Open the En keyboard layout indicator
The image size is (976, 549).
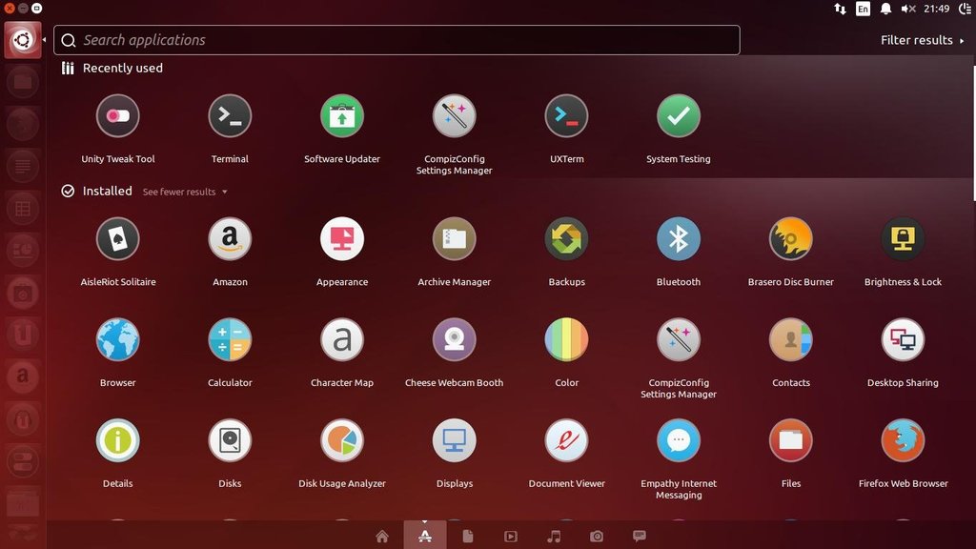(863, 9)
